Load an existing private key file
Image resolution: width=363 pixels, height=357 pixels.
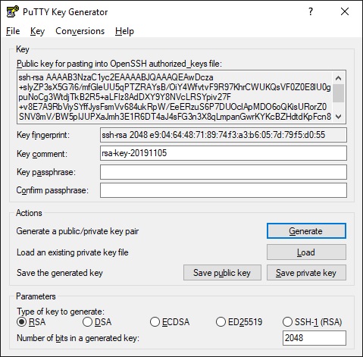[x=306, y=252]
